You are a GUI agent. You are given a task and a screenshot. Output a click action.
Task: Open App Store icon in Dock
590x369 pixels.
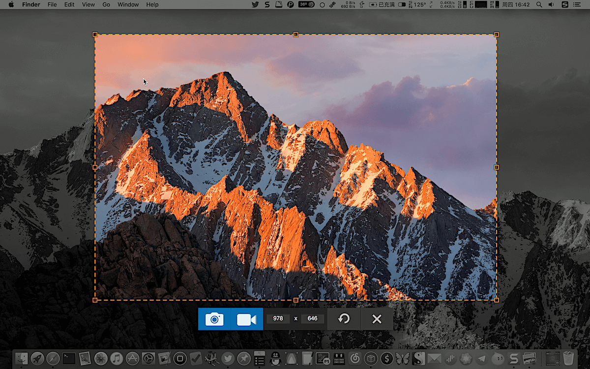pyautogui.click(x=133, y=358)
